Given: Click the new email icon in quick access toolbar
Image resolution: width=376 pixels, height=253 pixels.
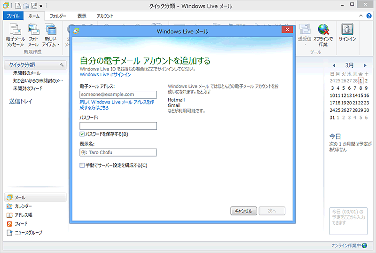Looking at the screenshot, I should (18, 6).
